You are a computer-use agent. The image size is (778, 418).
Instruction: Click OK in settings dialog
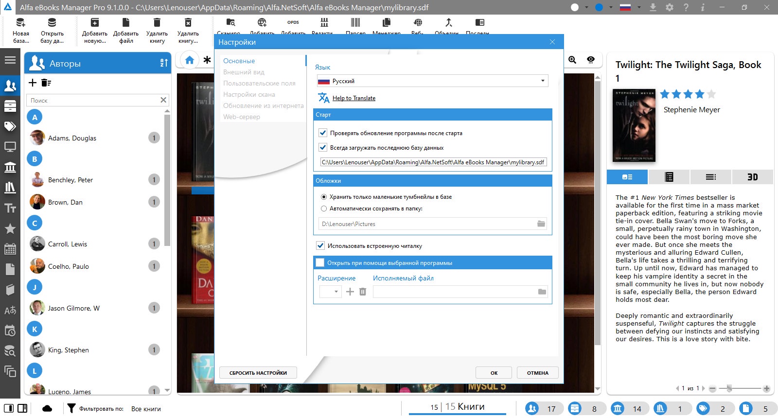tap(494, 373)
